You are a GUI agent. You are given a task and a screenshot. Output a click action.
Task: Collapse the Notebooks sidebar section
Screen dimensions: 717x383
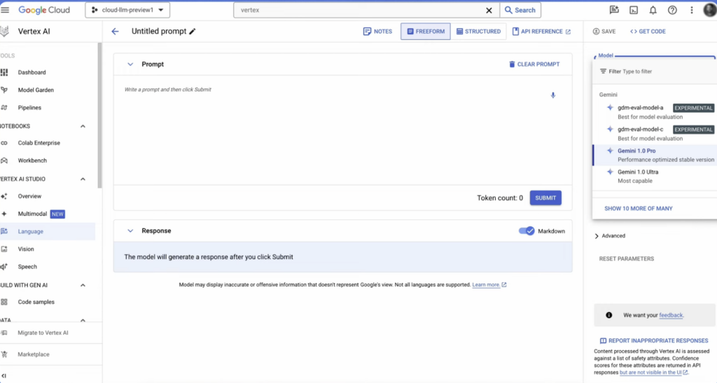click(x=83, y=126)
